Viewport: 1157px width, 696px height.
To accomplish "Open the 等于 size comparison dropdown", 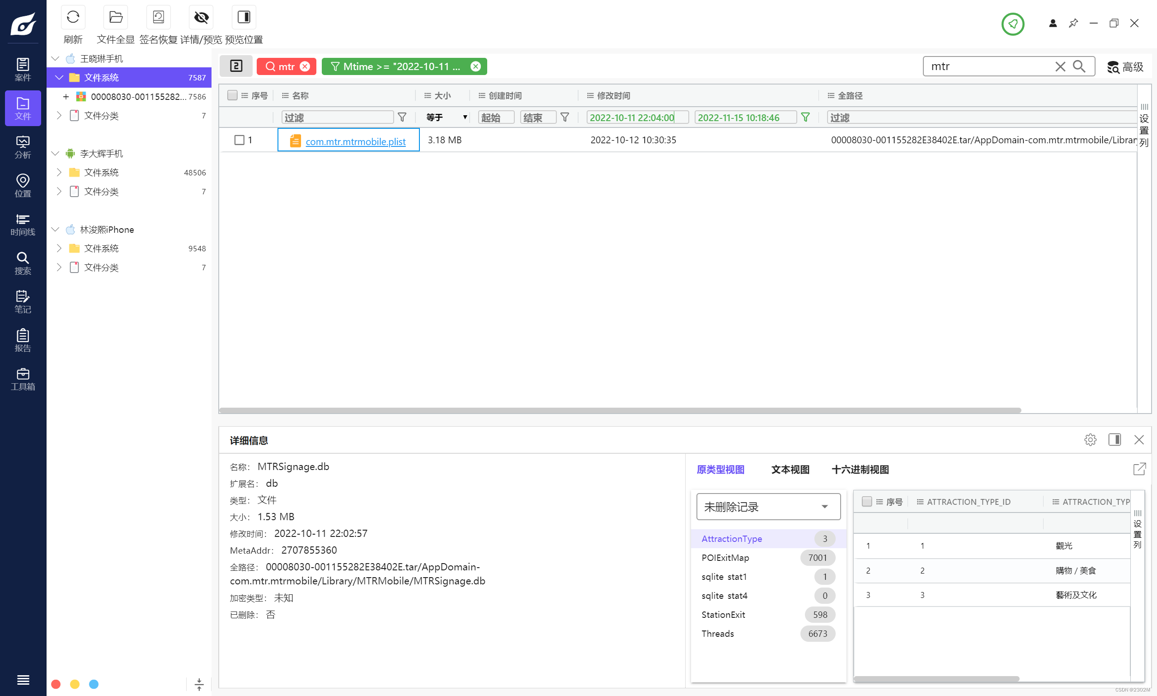I will pos(446,117).
